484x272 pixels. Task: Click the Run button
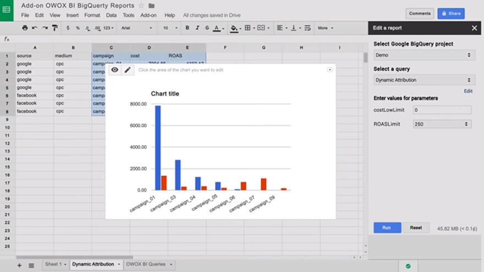[x=387, y=227]
